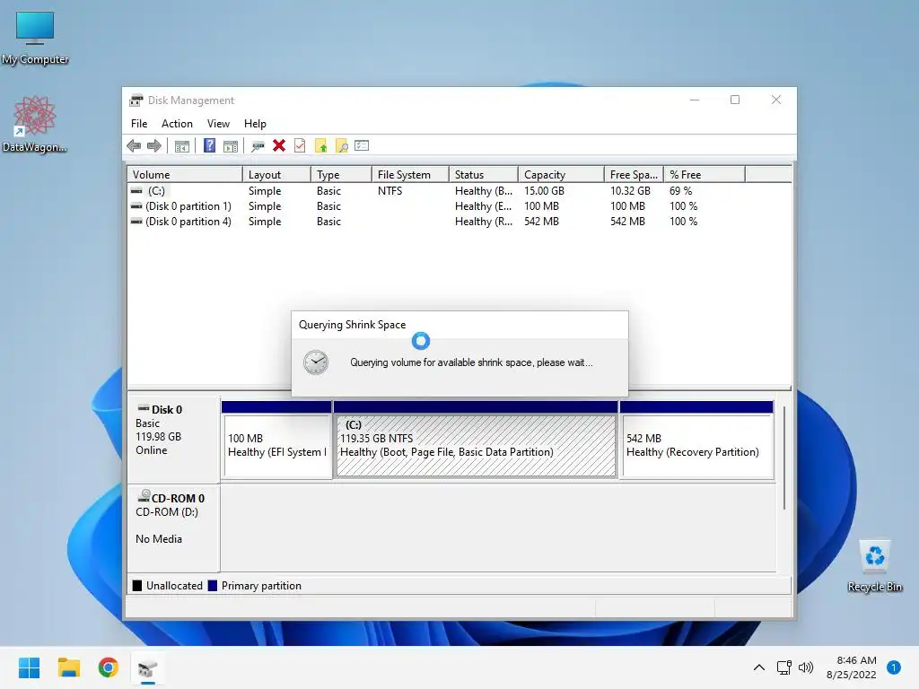Sort by the Capacity column header

[561, 175]
